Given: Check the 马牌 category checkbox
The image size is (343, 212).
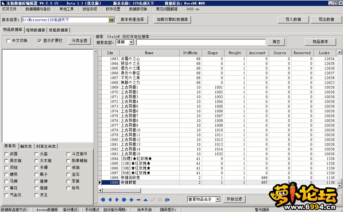Looking at the screenshot, I should pos(6,181).
